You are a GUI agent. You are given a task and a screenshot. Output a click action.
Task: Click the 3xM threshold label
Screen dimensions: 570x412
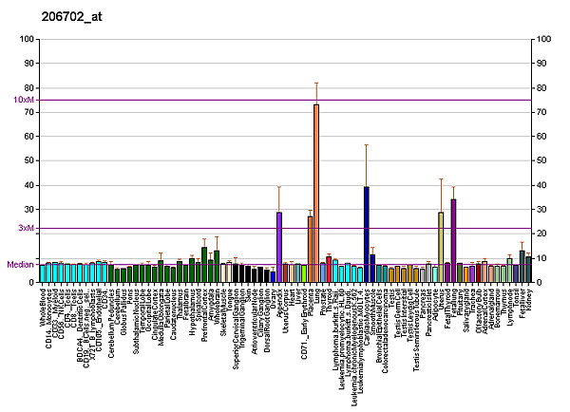27,229
